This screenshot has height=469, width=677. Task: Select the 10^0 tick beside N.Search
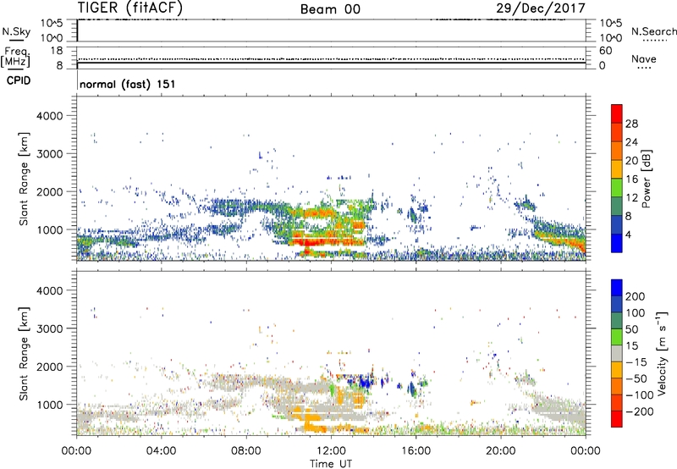[x=610, y=38]
